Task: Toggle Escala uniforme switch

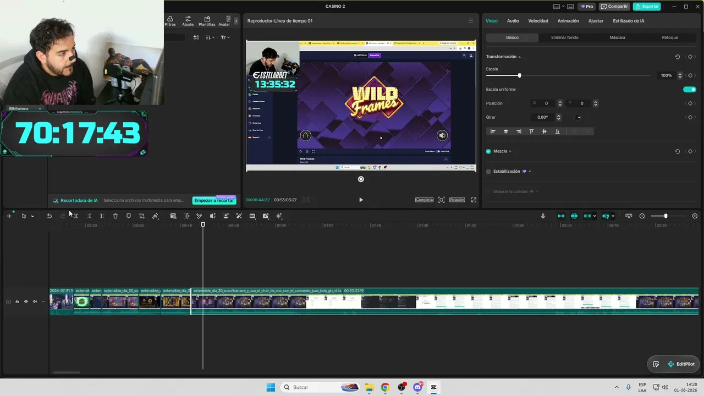Action: pyautogui.click(x=690, y=90)
